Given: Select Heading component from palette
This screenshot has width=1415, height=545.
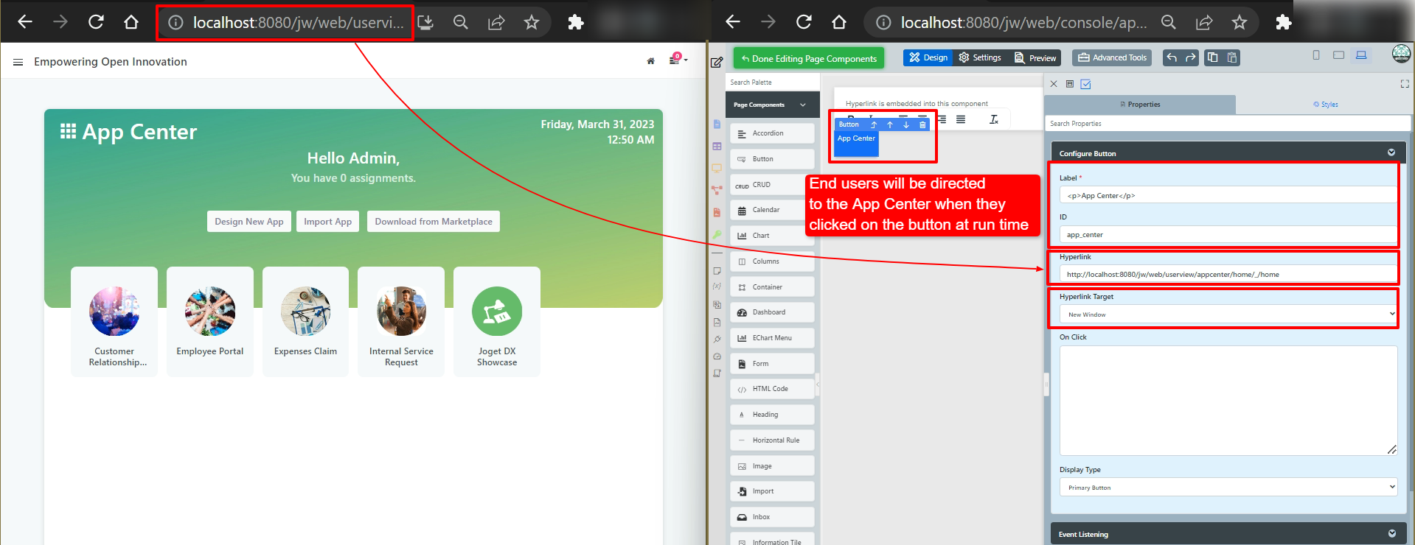Looking at the screenshot, I should coord(772,415).
